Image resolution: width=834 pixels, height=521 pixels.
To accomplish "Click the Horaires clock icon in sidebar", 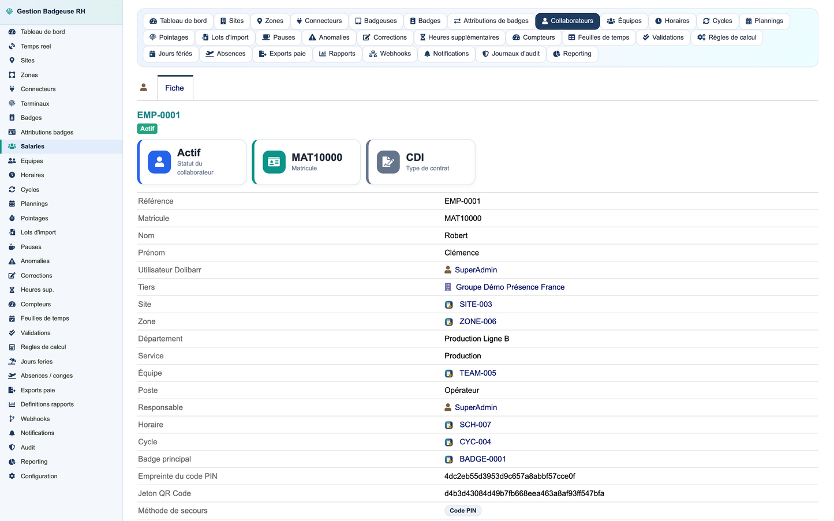I will pyautogui.click(x=12, y=175).
